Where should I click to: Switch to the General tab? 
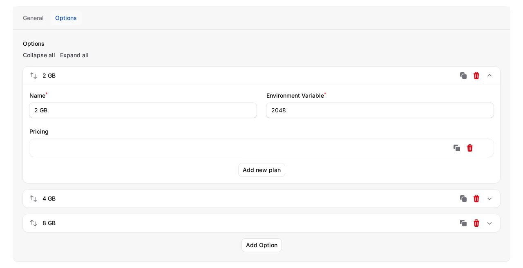click(33, 18)
